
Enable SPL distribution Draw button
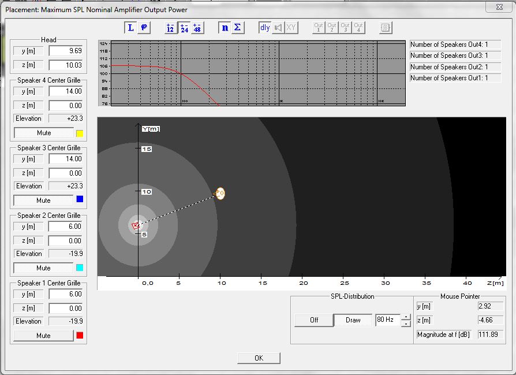[x=353, y=320]
